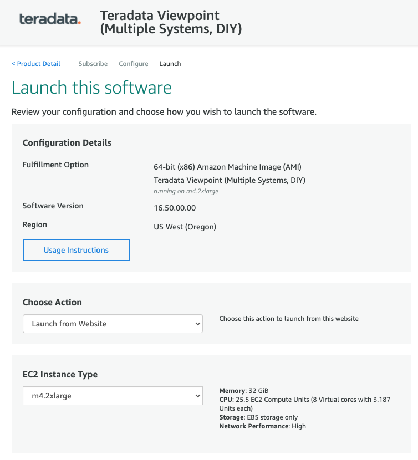Click the Teradata logo

pyautogui.click(x=50, y=19)
